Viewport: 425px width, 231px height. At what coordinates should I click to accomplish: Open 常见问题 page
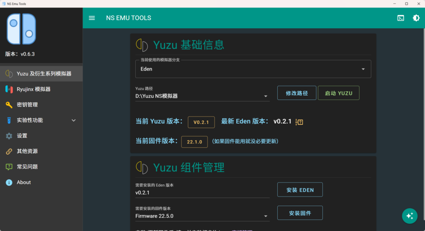point(41,167)
